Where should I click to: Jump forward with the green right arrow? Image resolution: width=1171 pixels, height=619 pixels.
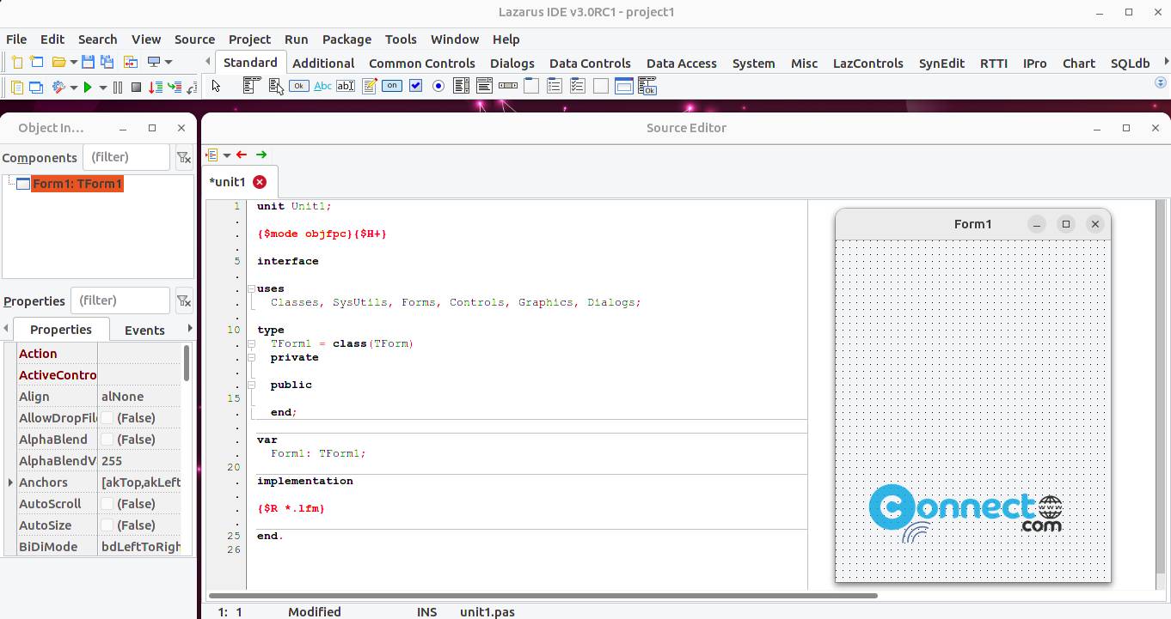pyautogui.click(x=261, y=155)
